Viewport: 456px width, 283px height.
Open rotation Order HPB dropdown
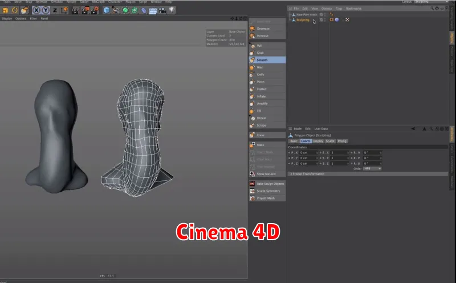pos(372,169)
